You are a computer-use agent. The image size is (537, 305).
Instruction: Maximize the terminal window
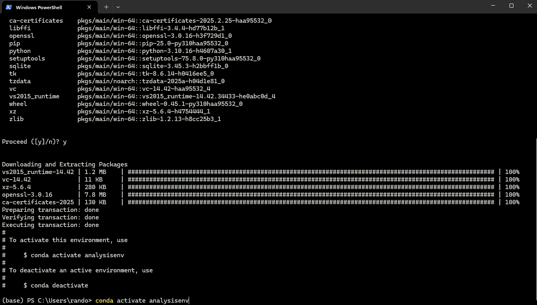(511, 6)
